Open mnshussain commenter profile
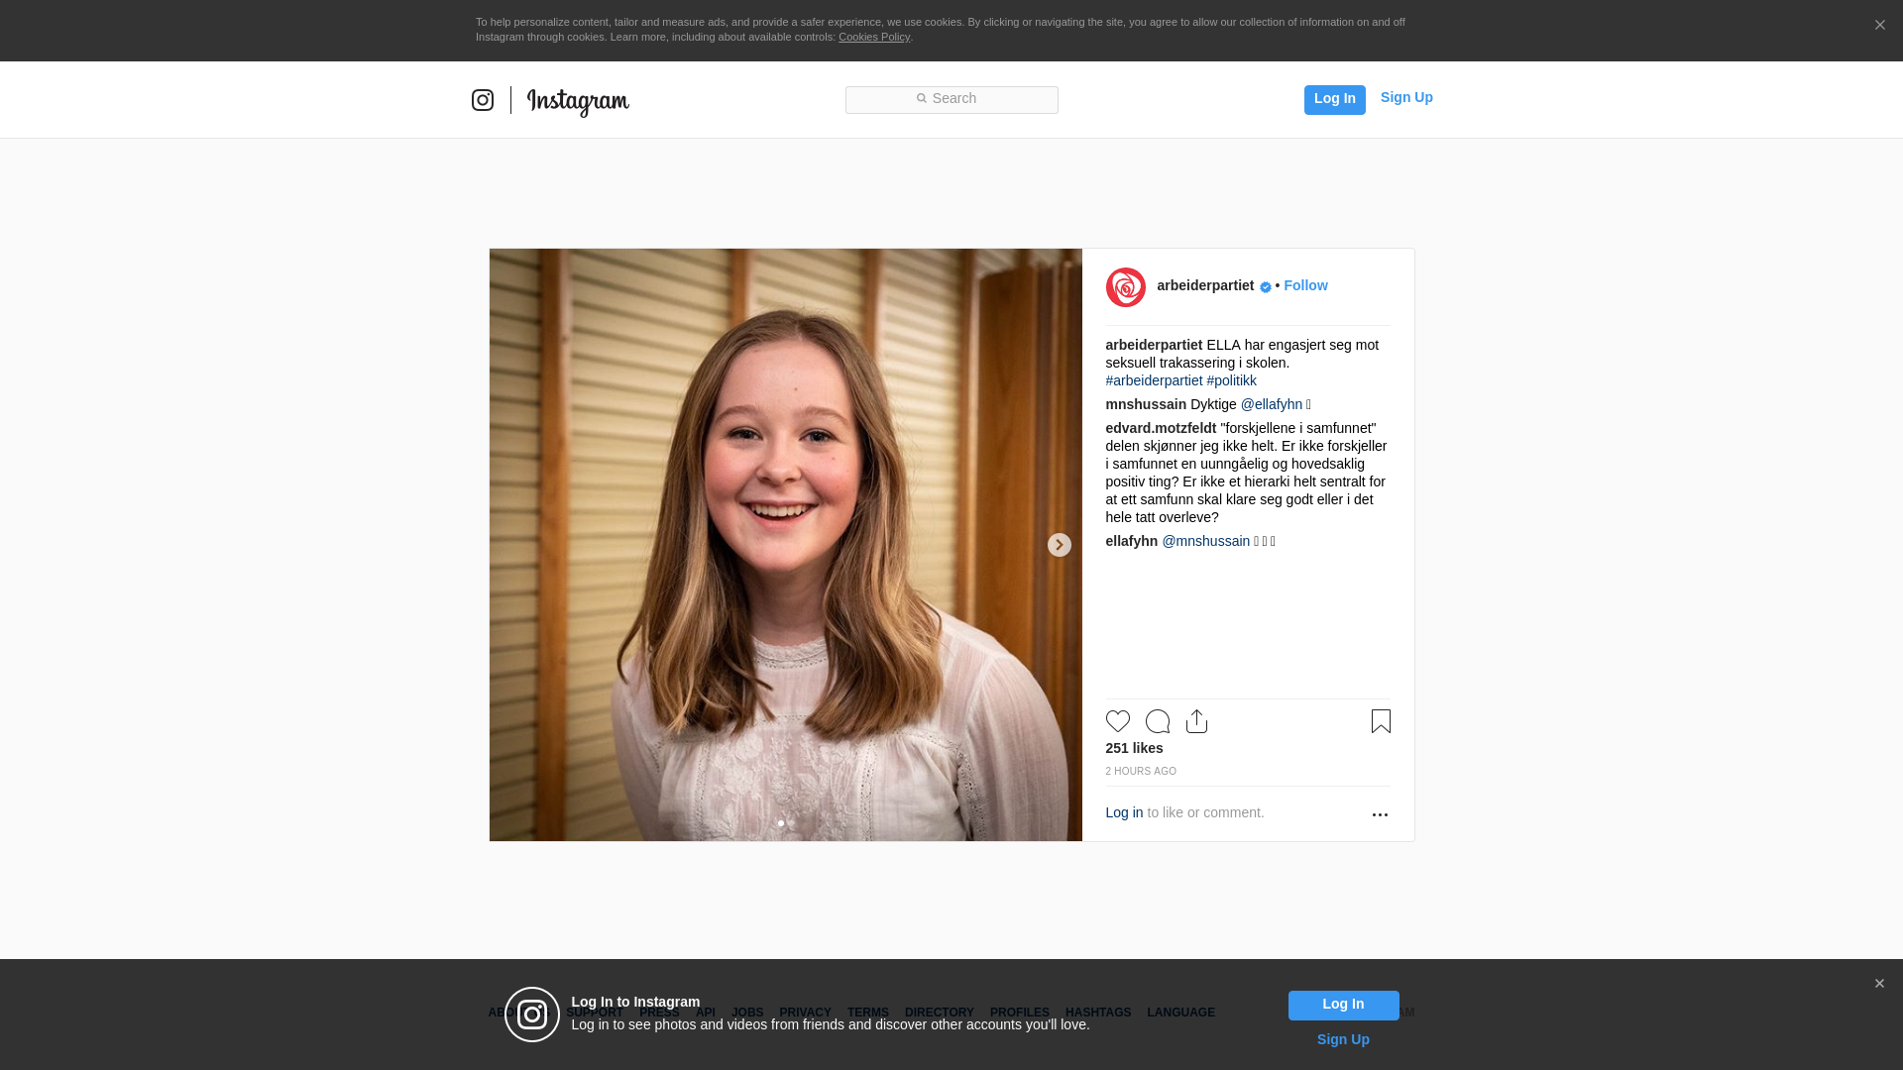 1146,404
